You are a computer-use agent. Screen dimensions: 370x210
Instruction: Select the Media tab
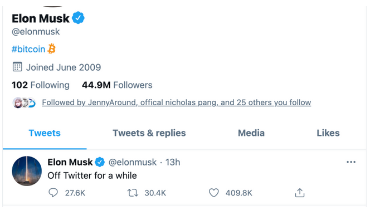click(251, 133)
